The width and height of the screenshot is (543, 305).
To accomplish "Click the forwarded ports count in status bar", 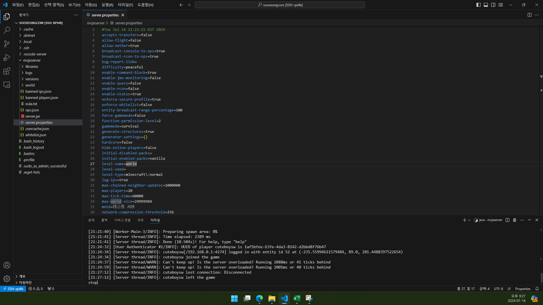I will pyautogui.click(x=51, y=289).
